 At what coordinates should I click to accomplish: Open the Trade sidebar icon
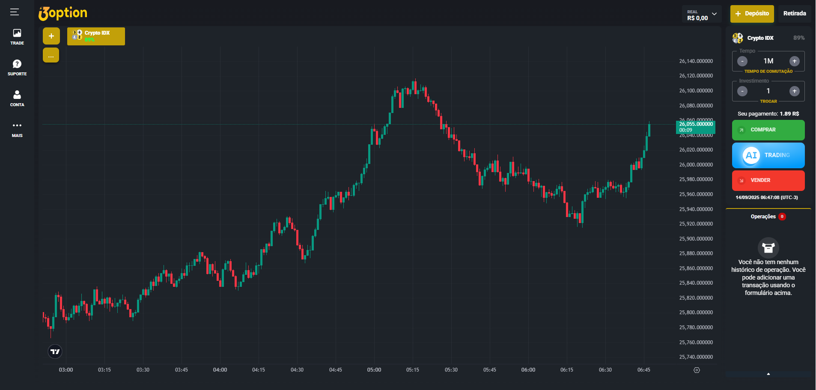coord(17,37)
